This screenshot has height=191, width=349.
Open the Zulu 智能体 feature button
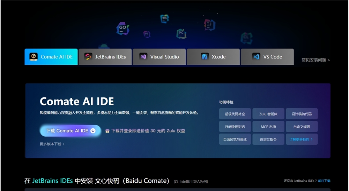coord(268,114)
